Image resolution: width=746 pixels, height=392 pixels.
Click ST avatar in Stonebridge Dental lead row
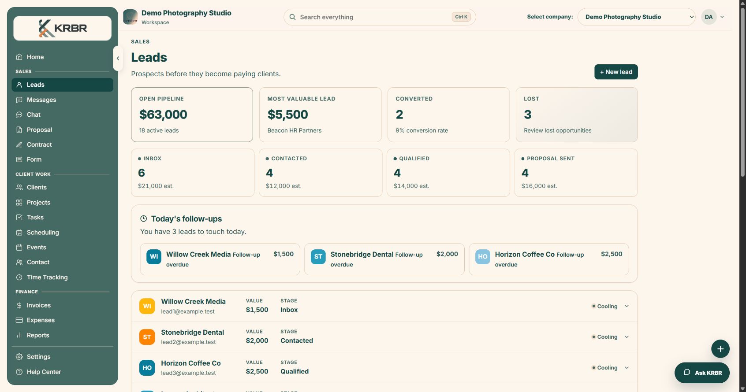[x=147, y=337]
